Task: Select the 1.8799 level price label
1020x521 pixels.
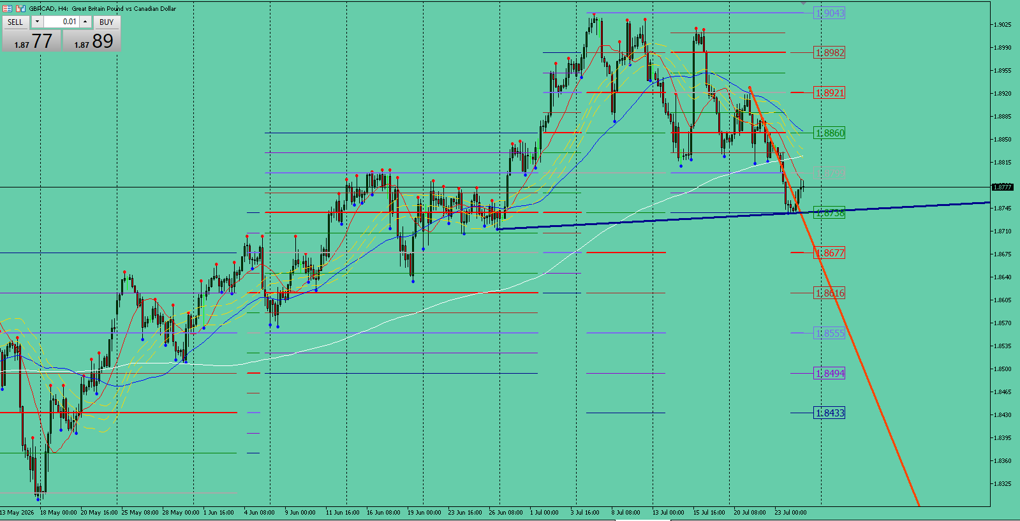Action: (x=830, y=173)
